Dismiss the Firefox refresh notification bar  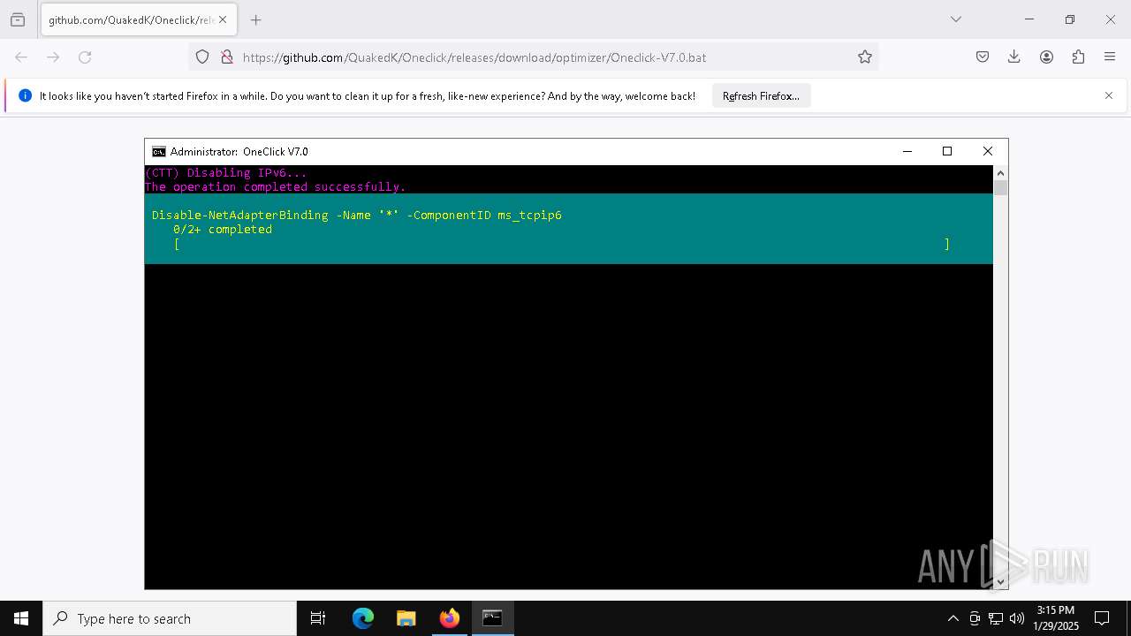click(x=1109, y=95)
